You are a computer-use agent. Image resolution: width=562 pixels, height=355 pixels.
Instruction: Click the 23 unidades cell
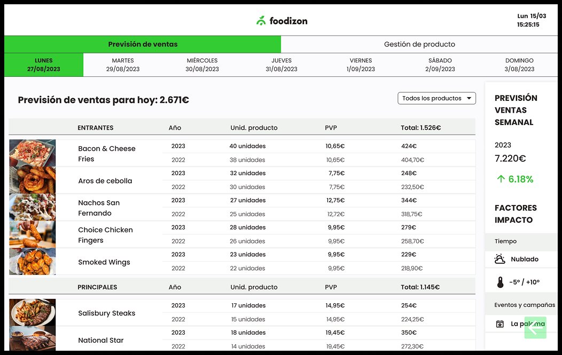click(x=248, y=254)
